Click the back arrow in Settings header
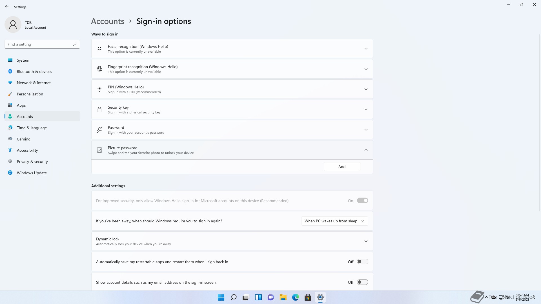The height and width of the screenshot is (304, 541). 7,7
